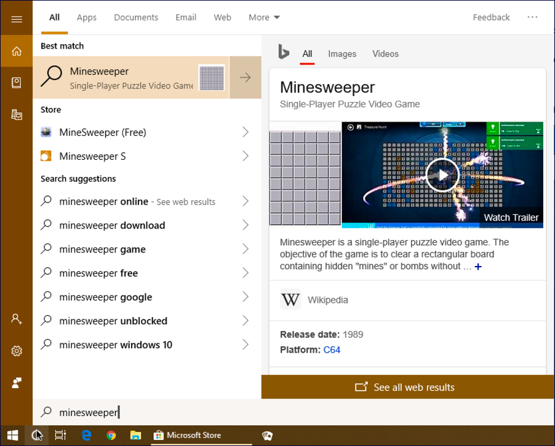The image size is (555, 446).
Task: Open the Solitaire cards app in taskbar
Action: coord(267,436)
